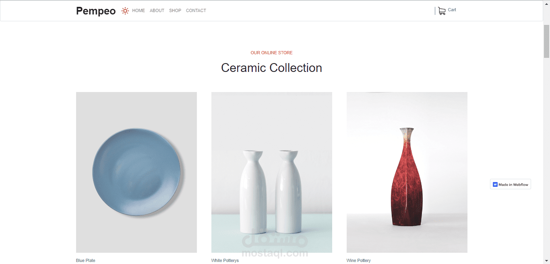Open the White Potterys product image
This screenshot has width=550, height=264.
coord(272,172)
